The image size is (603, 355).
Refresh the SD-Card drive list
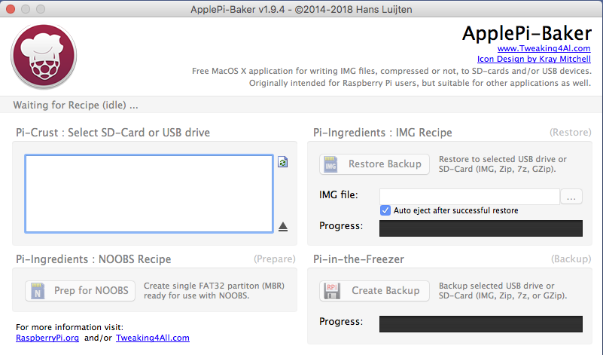point(283,162)
